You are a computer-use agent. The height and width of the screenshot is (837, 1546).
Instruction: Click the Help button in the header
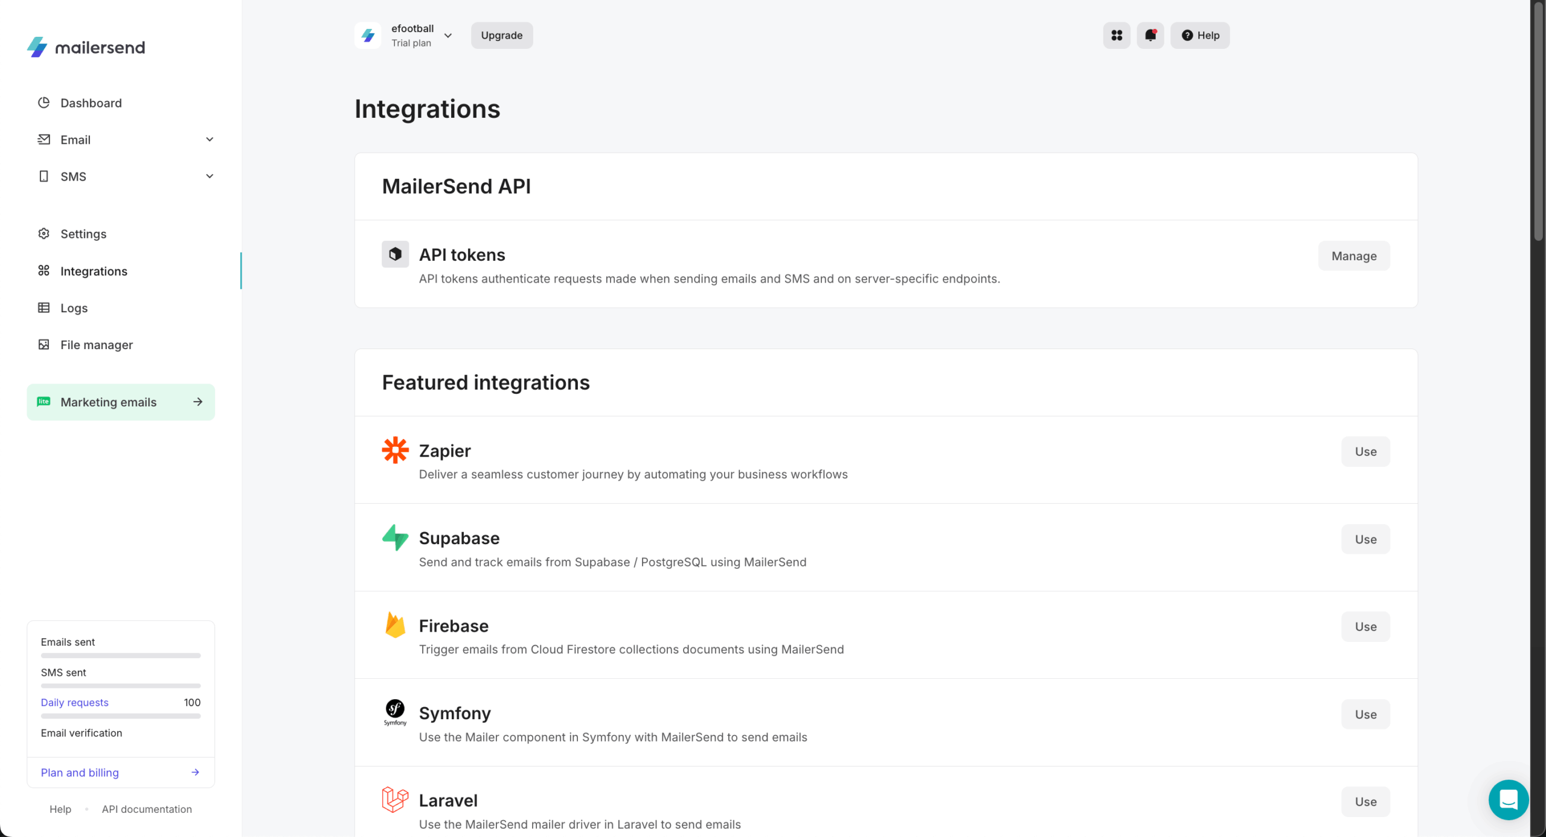(1200, 35)
